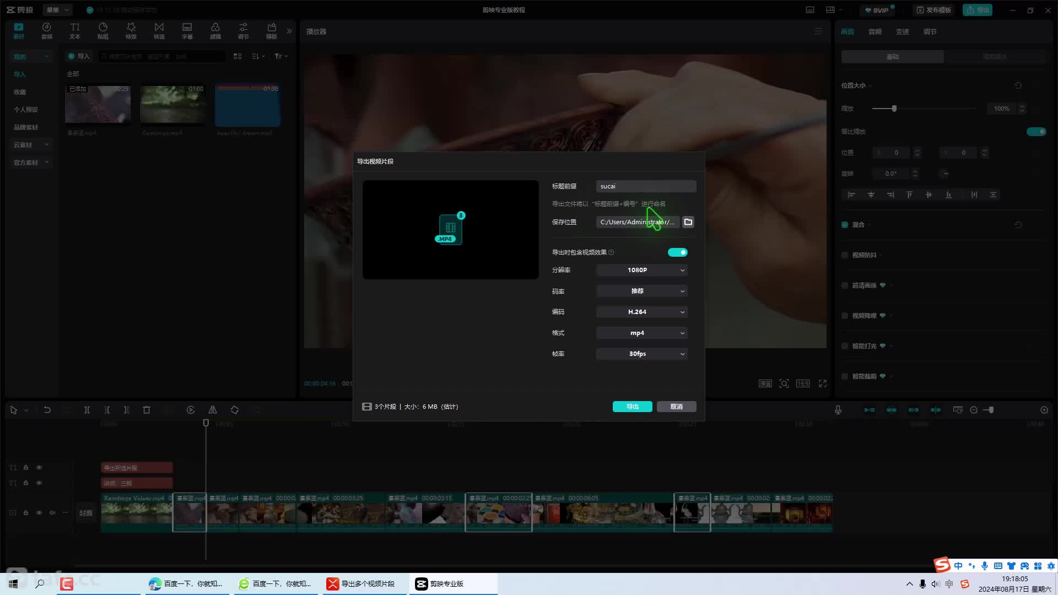This screenshot has height=595, width=1058.
Task: Enable the 视频降噪 checkbox
Action: click(x=845, y=316)
